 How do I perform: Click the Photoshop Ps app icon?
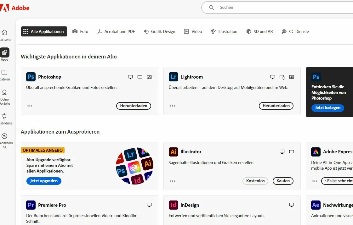pyautogui.click(x=31, y=77)
